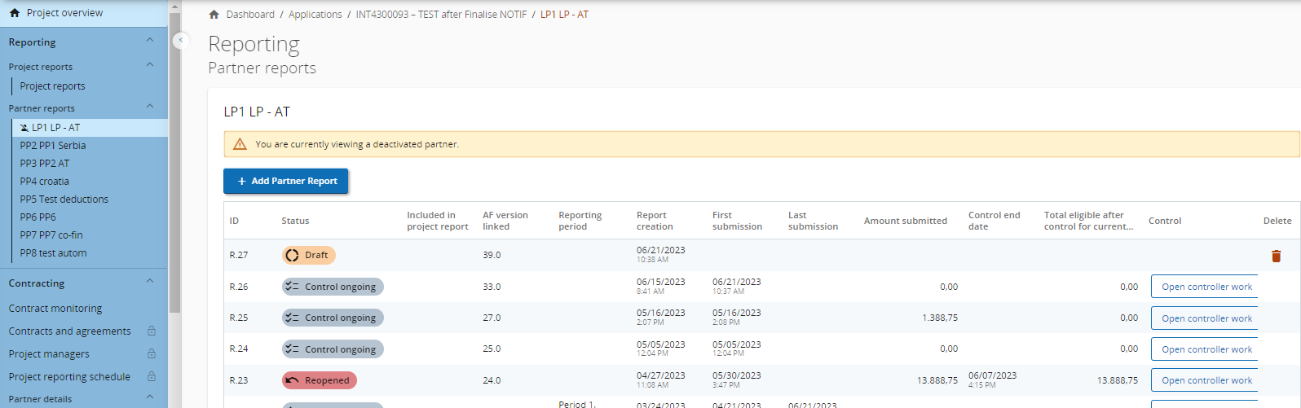Screen dimensions: 1301x408
Task: Click the Add Partner Report button
Action: pyautogui.click(x=285, y=181)
